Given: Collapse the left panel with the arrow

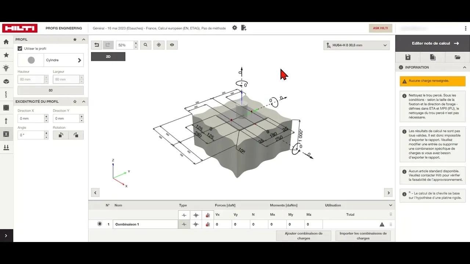Looking at the screenshot, I should 95,192.
